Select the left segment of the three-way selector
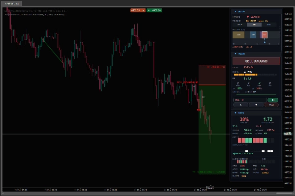This screenshot has height=196, width=295. click(239, 25)
